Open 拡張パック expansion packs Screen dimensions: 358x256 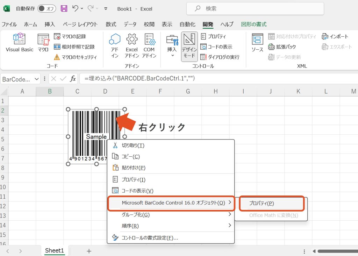click(x=282, y=47)
